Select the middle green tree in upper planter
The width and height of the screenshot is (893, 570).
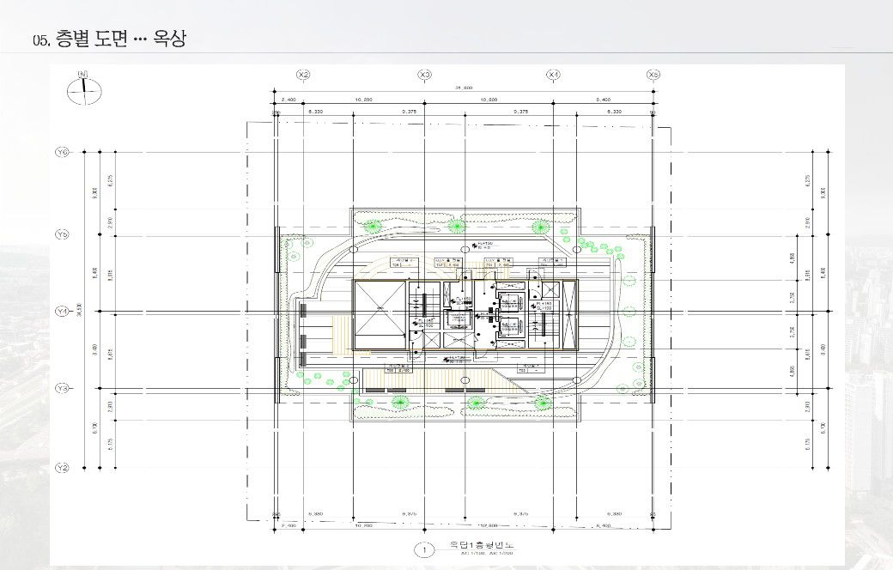tap(456, 226)
